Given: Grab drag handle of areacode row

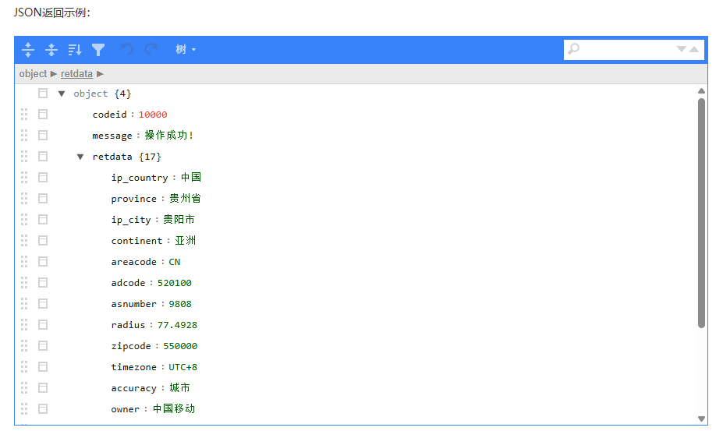Looking at the screenshot, I should [24, 262].
